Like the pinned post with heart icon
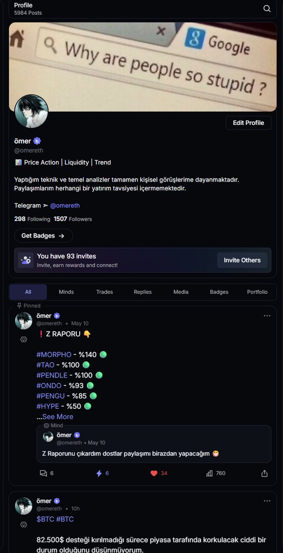The width and height of the screenshot is (283, 553). (154, 473)
